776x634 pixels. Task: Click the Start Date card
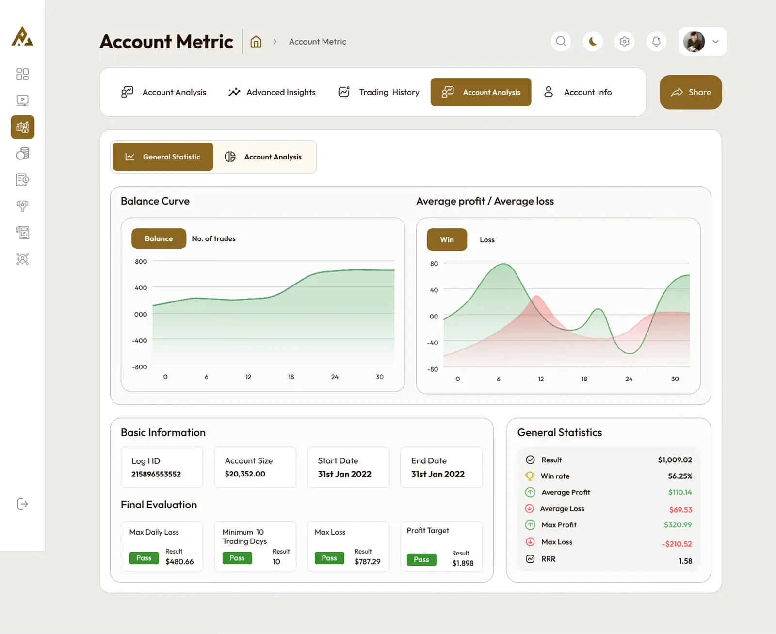(348, 467)
